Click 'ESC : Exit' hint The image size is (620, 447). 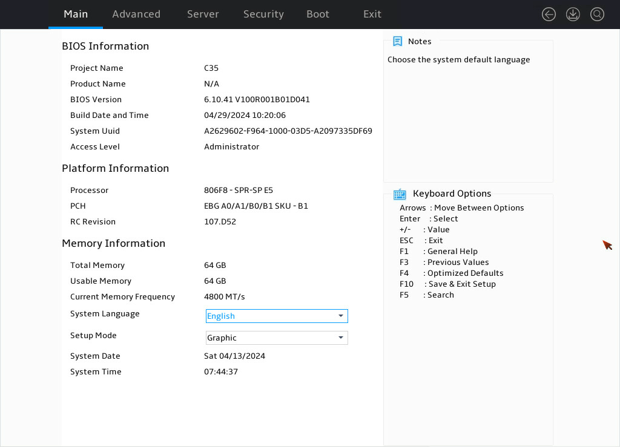(421, 240)
